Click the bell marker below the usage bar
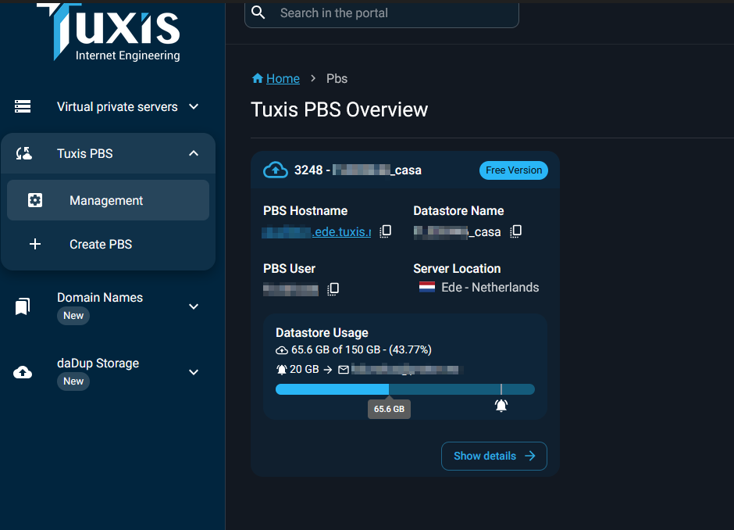 click(x=501, y=406)
